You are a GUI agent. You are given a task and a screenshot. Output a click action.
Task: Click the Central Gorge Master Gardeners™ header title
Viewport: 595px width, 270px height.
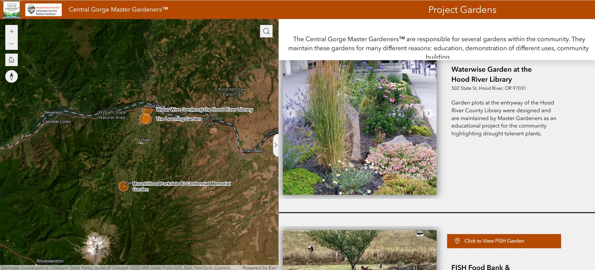pyautogui.click(x=119, y=9)
